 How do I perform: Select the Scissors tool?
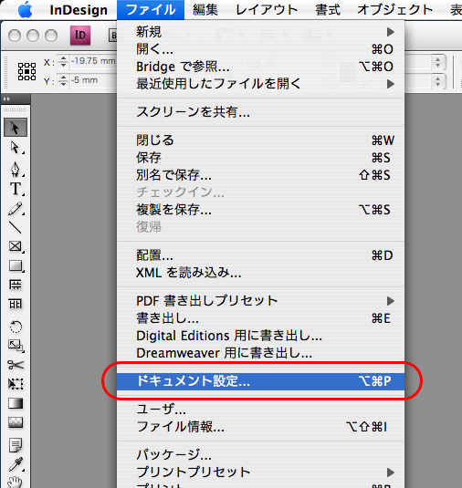[16, 365]
